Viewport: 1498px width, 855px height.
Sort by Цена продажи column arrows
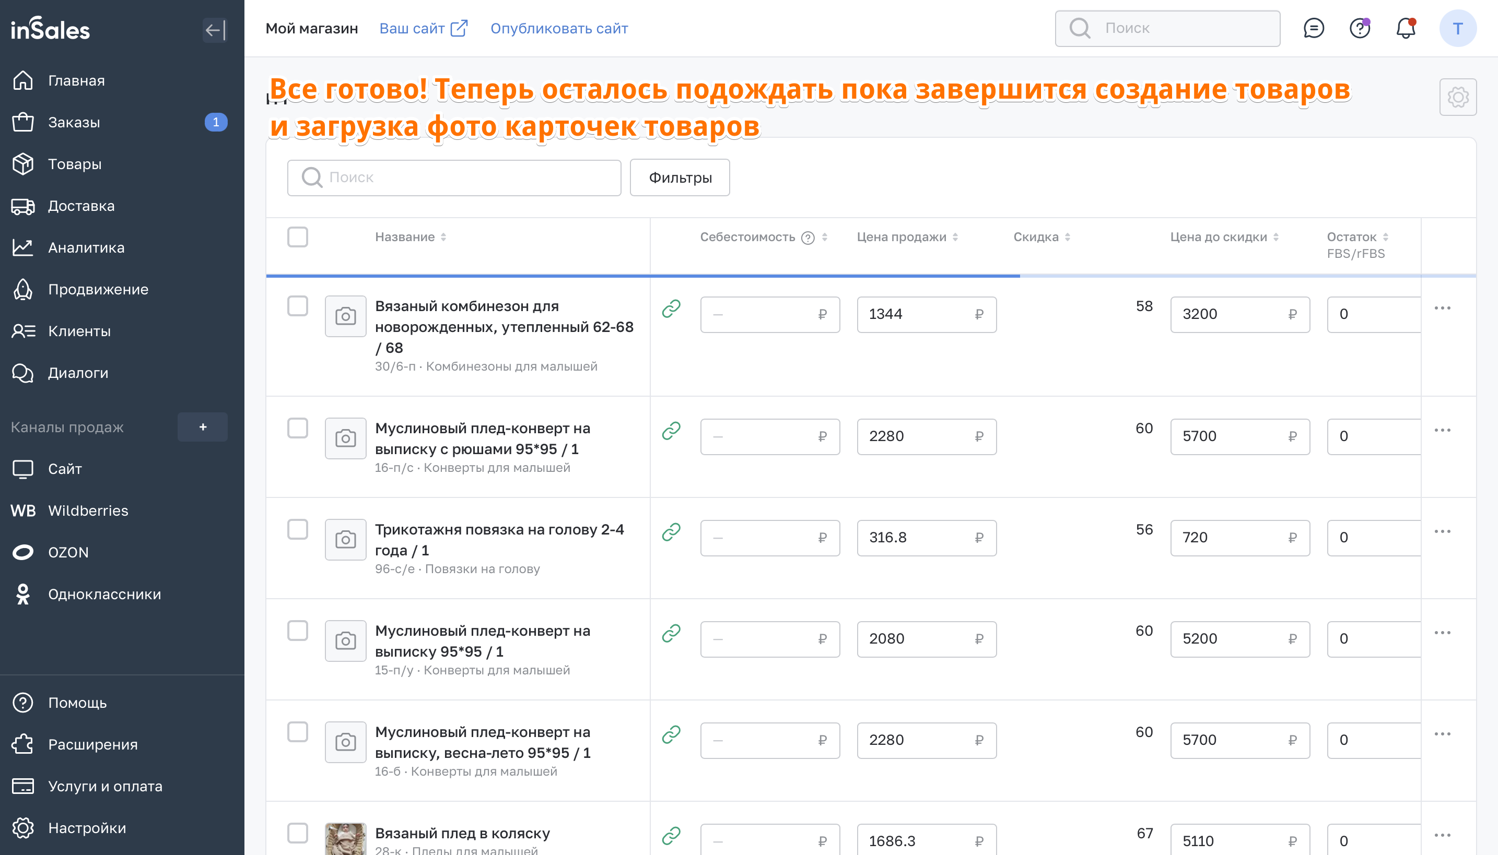coord(955,237)
